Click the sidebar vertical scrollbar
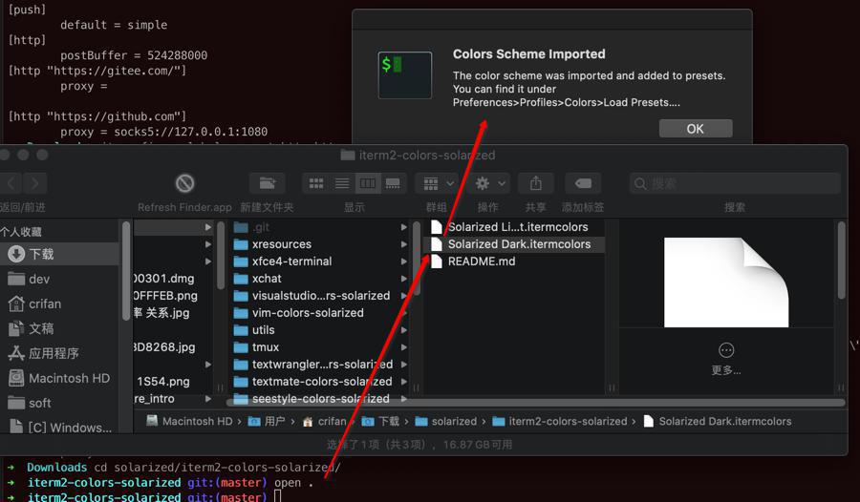 pyautogui.click(x=126, y=271)
